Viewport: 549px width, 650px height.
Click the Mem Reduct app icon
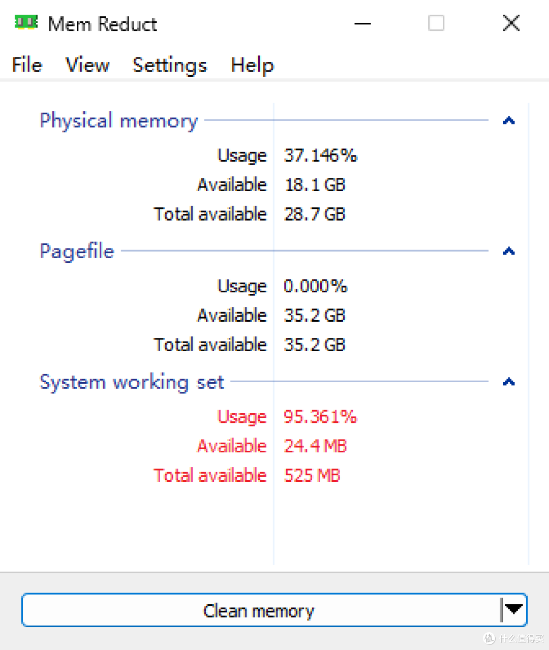[x=26, y=22]
